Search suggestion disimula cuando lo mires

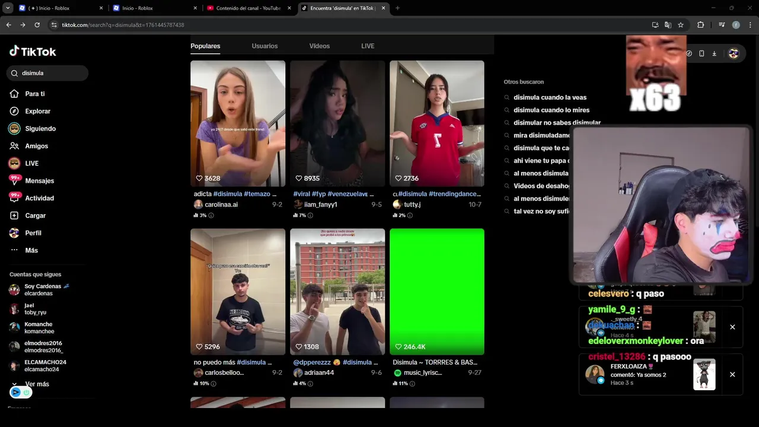pos(551,110)
